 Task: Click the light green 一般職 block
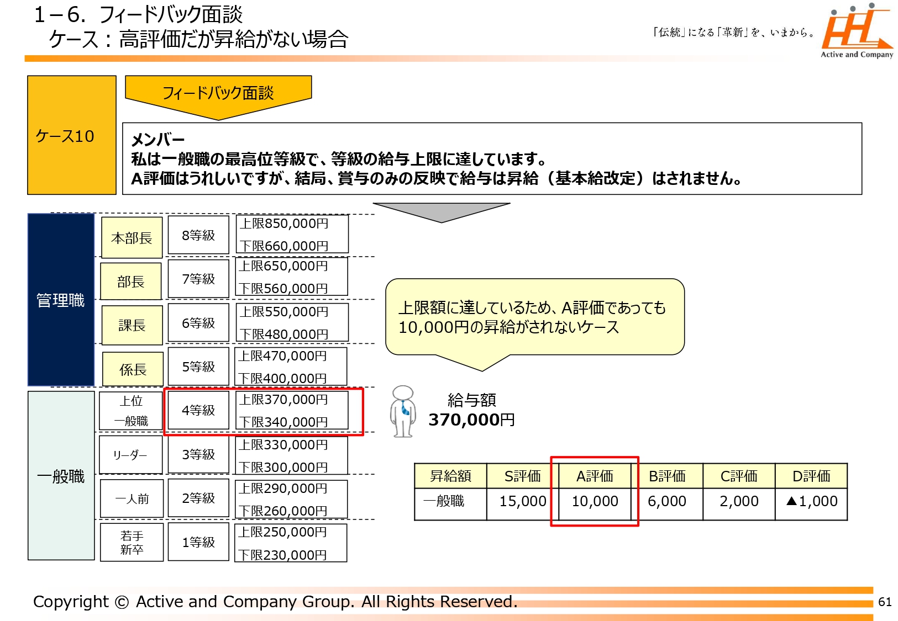coord(61,475)
